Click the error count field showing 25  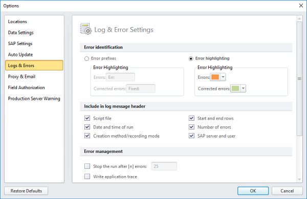click(164, 166)
